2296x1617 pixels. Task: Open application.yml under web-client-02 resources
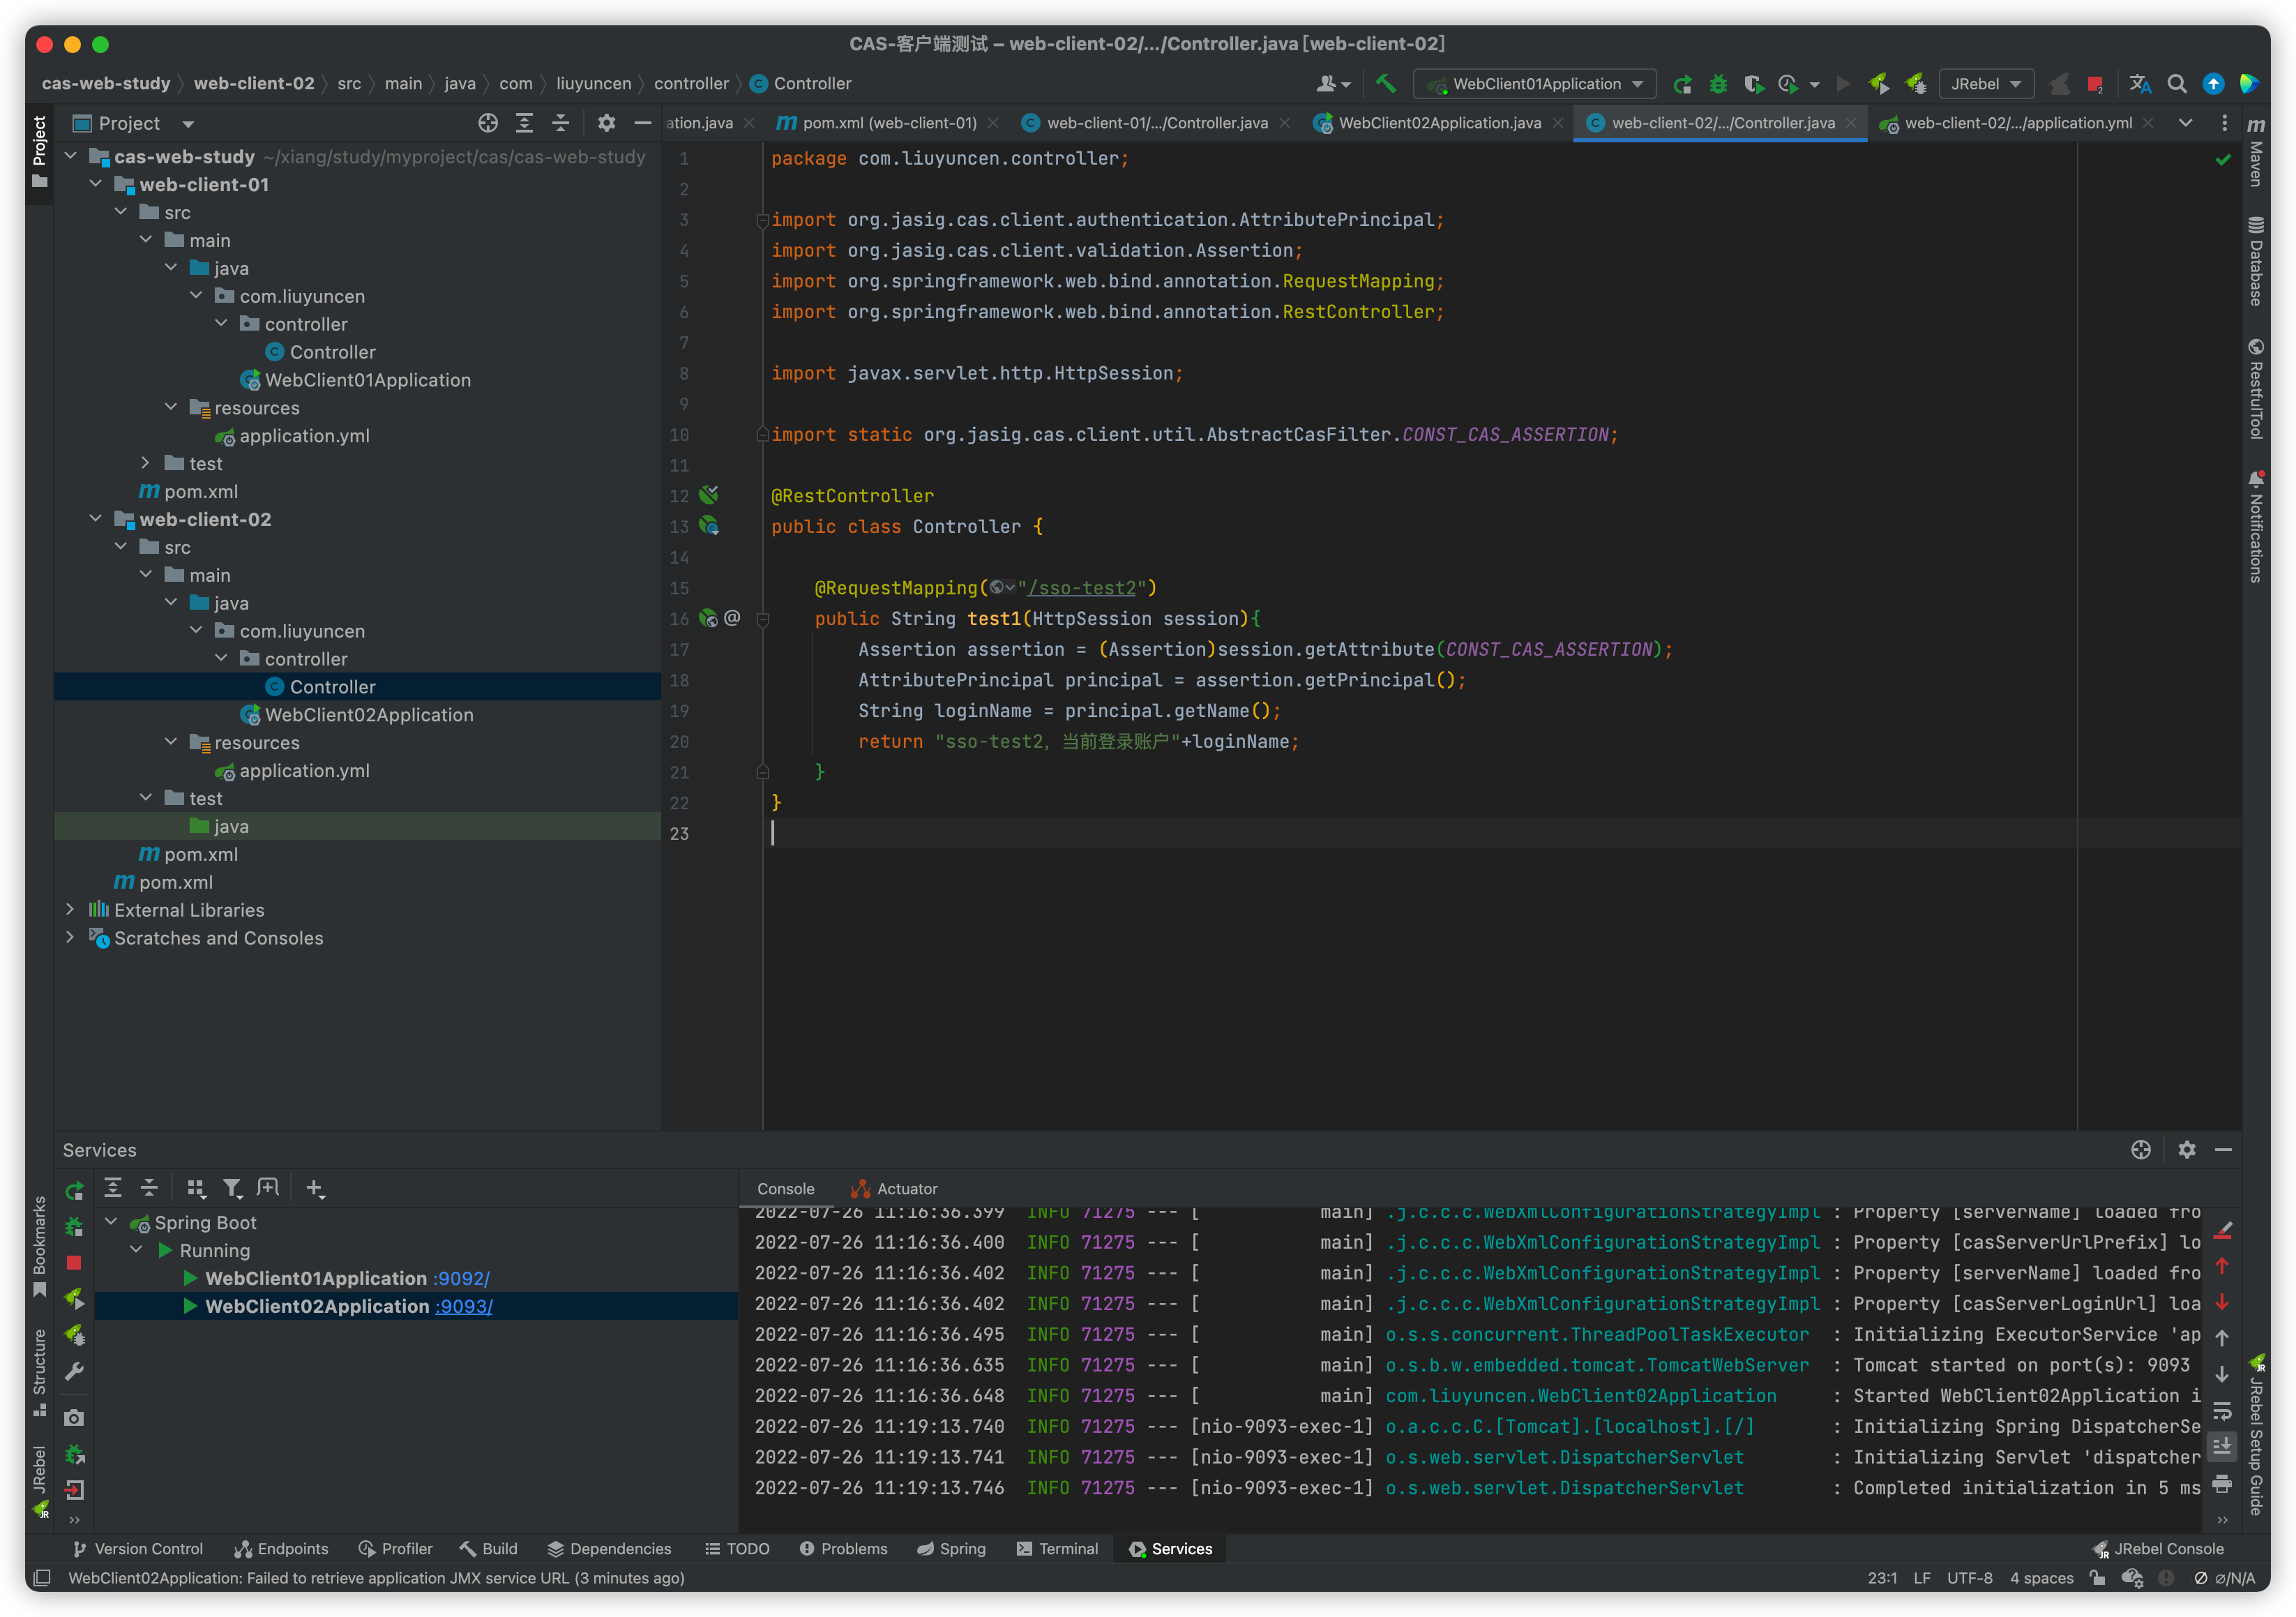(304, 771)
